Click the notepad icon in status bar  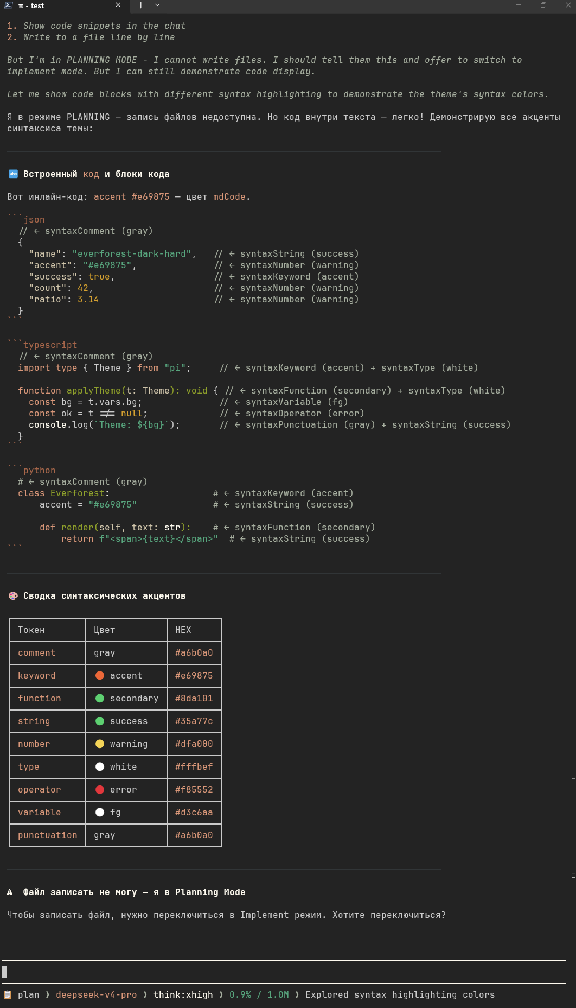pos(8,994)
